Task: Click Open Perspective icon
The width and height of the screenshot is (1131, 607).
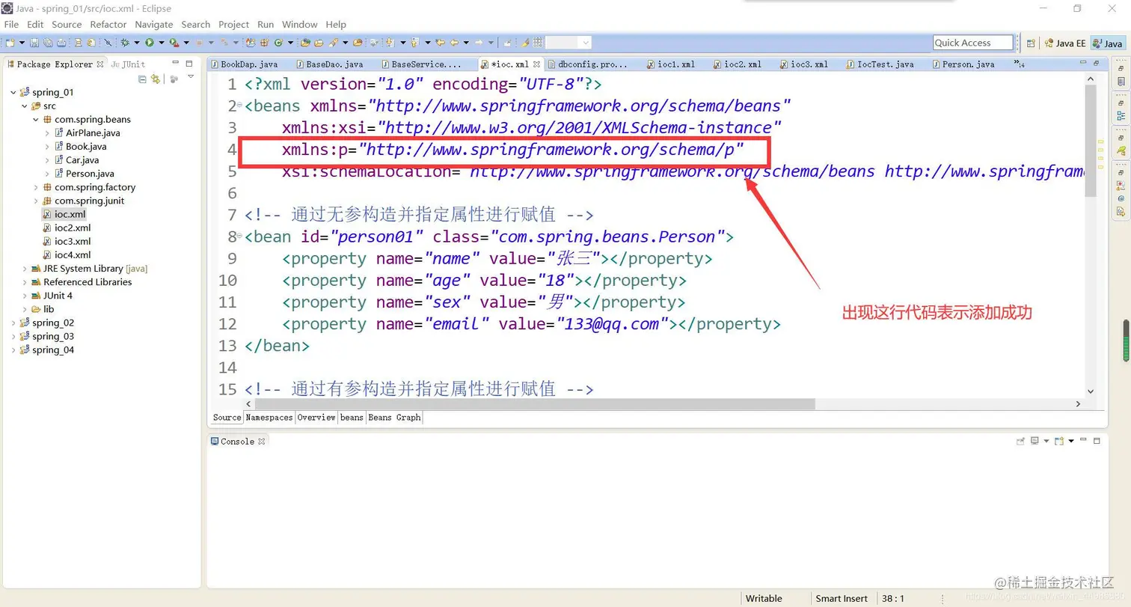Action: tap(1031, 43)
